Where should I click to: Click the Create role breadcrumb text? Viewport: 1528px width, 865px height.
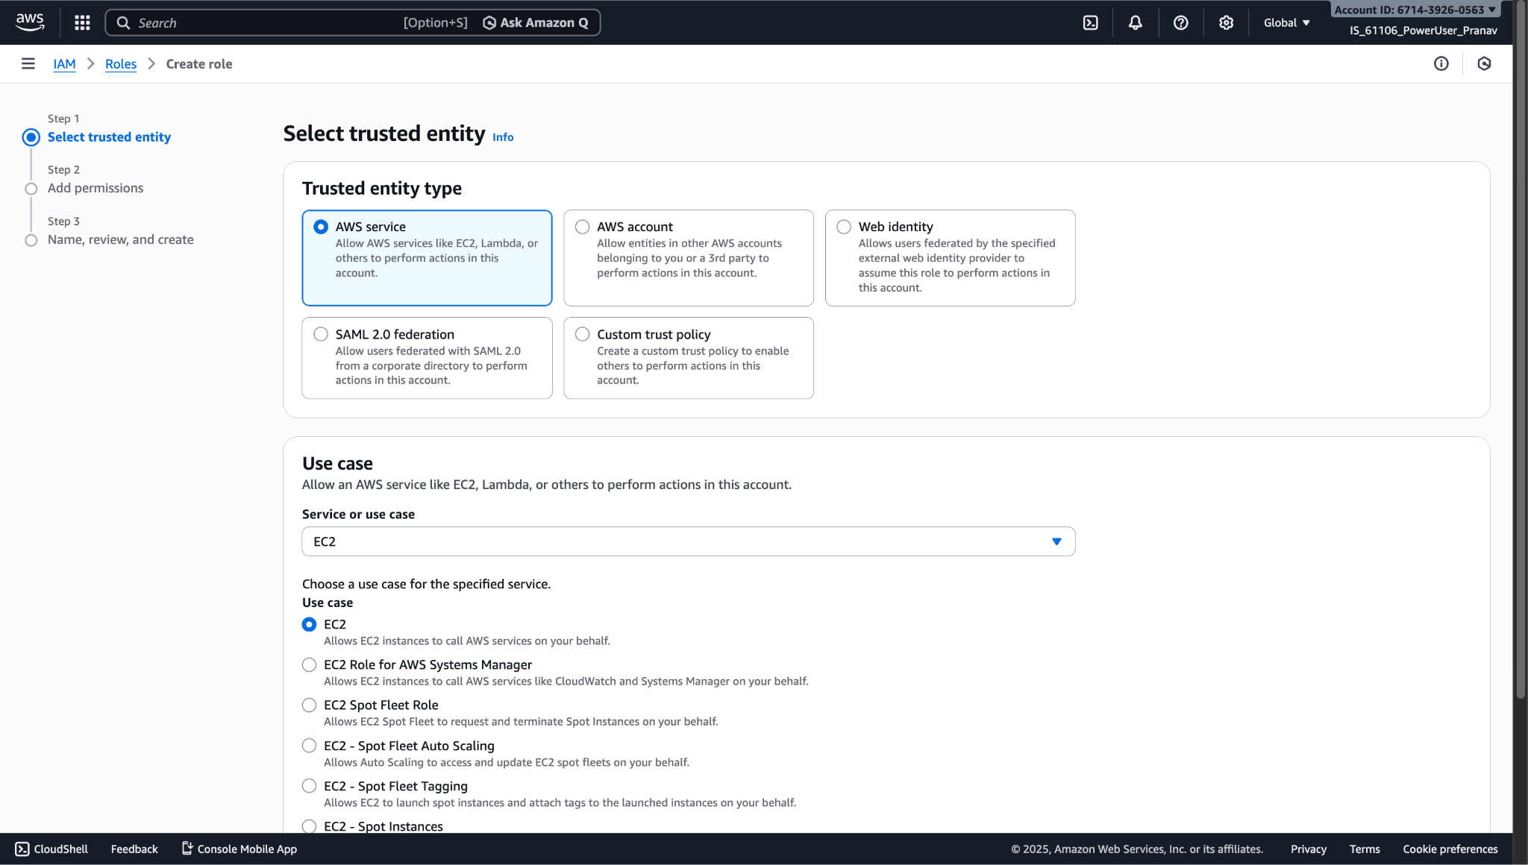[199, 64]
